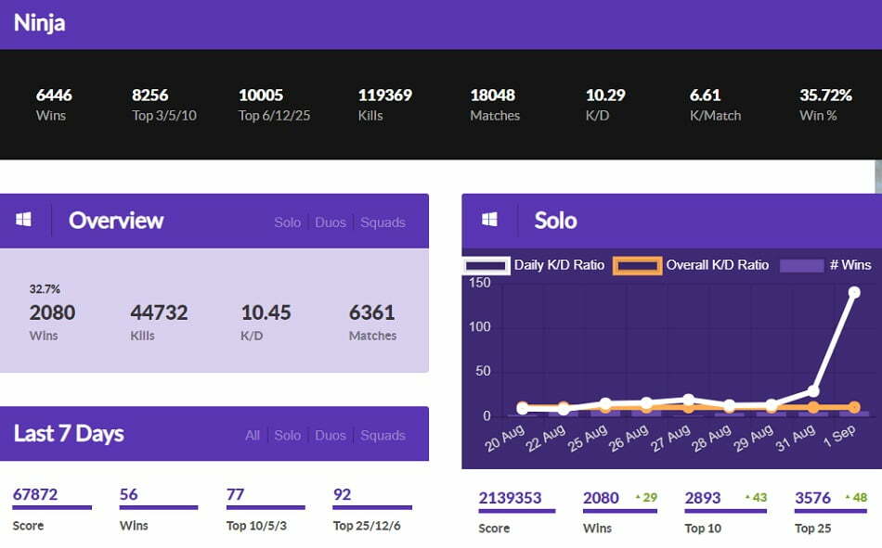Click the 56 Wins value
Viewport: 882px width, 548px height.
coord(129,494)
